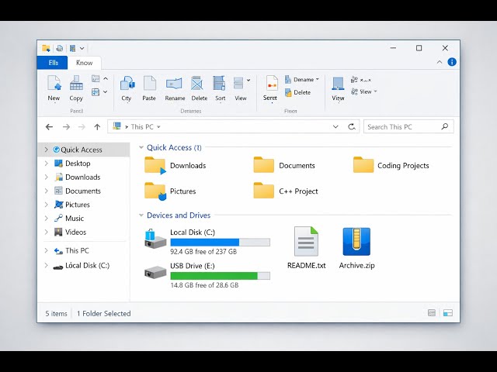The width and height of the screenshot is (497, 372).
Task: Expand Quick Access in navigation pane
Action: [47, 150]
